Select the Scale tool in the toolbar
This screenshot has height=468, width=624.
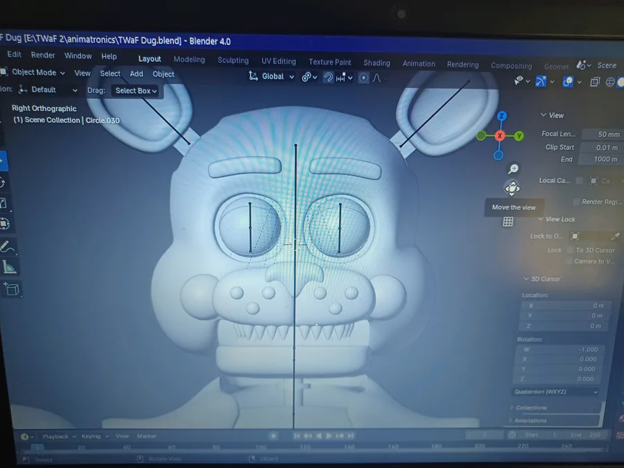pyautogui.click(x=3, y=203)
